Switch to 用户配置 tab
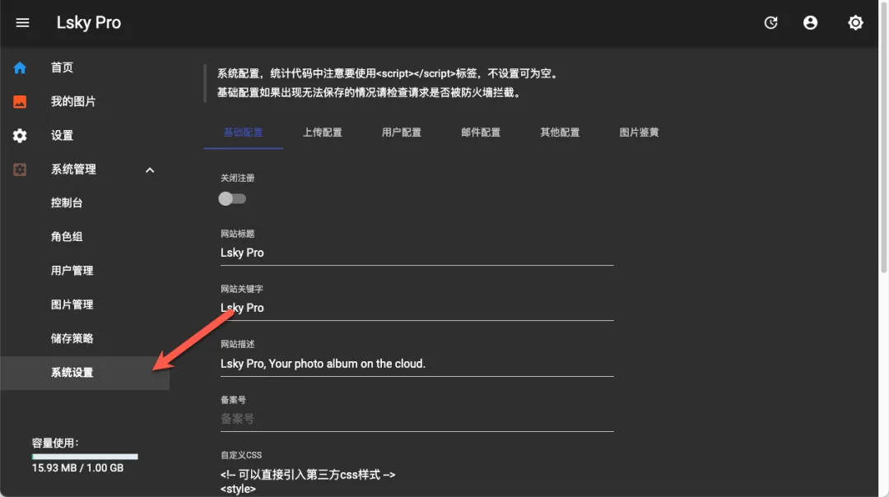This screenshot has width=889, height=497. click(402, 132)
